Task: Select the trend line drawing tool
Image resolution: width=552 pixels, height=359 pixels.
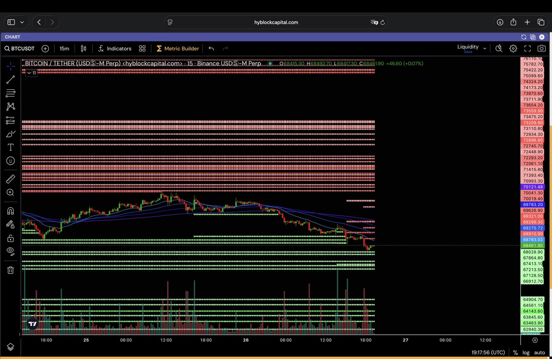Action: click(11, 80)
